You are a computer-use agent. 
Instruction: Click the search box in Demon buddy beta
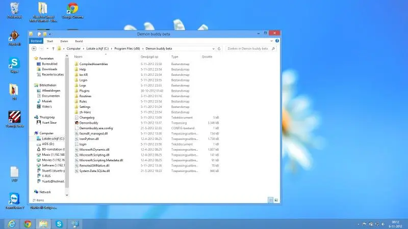pyautogui.click(x=249, y=48)
